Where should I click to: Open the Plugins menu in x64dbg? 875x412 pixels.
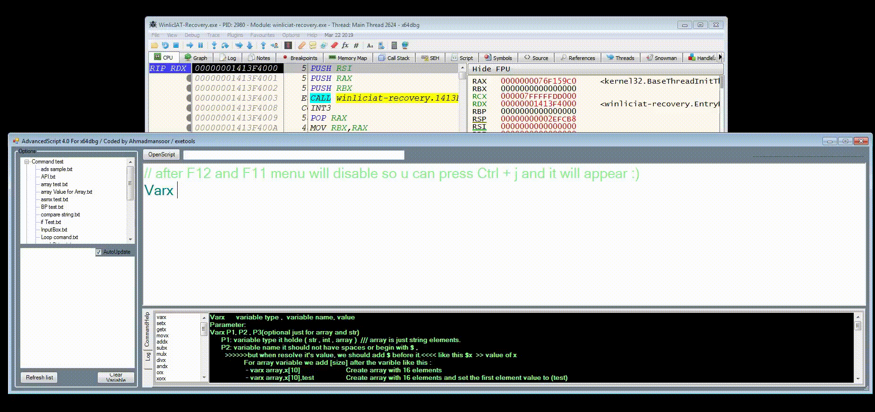[x=235, y=35]
